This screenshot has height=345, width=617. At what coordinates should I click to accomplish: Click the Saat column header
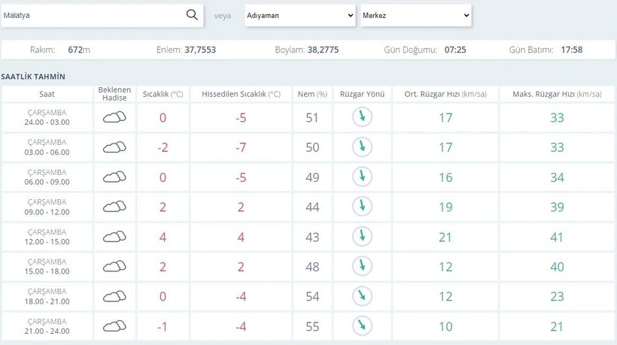(x=47, y=94)
